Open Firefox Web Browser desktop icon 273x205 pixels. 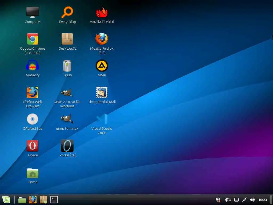coord(33,92)
